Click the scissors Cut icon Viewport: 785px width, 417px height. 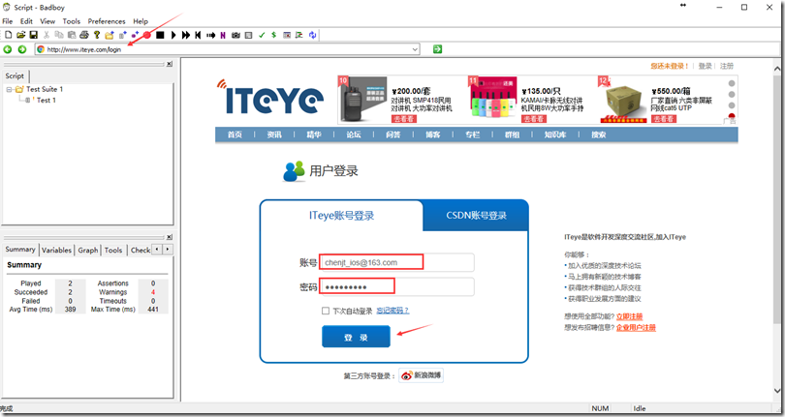point(47,35)
